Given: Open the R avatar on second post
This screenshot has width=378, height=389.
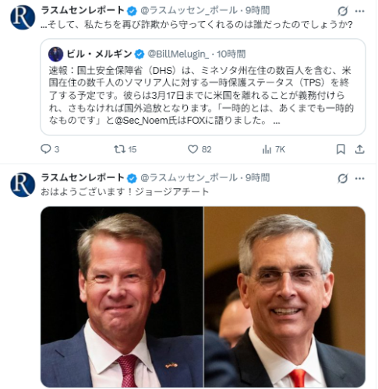Looking at the screenshot, I should click(23, 185).
